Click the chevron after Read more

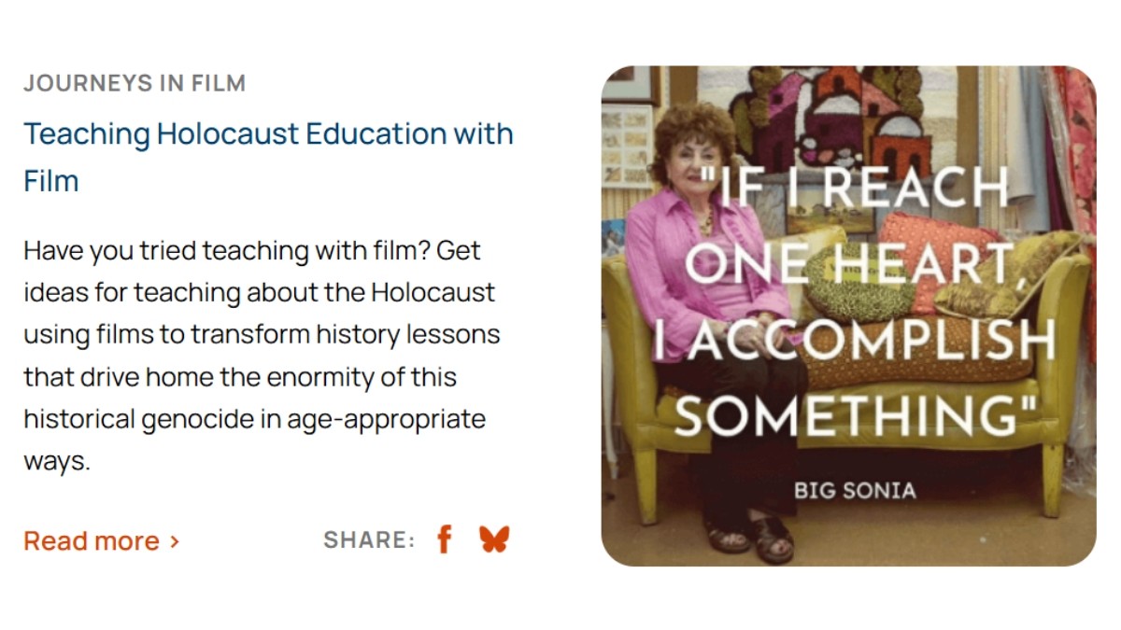174,541
